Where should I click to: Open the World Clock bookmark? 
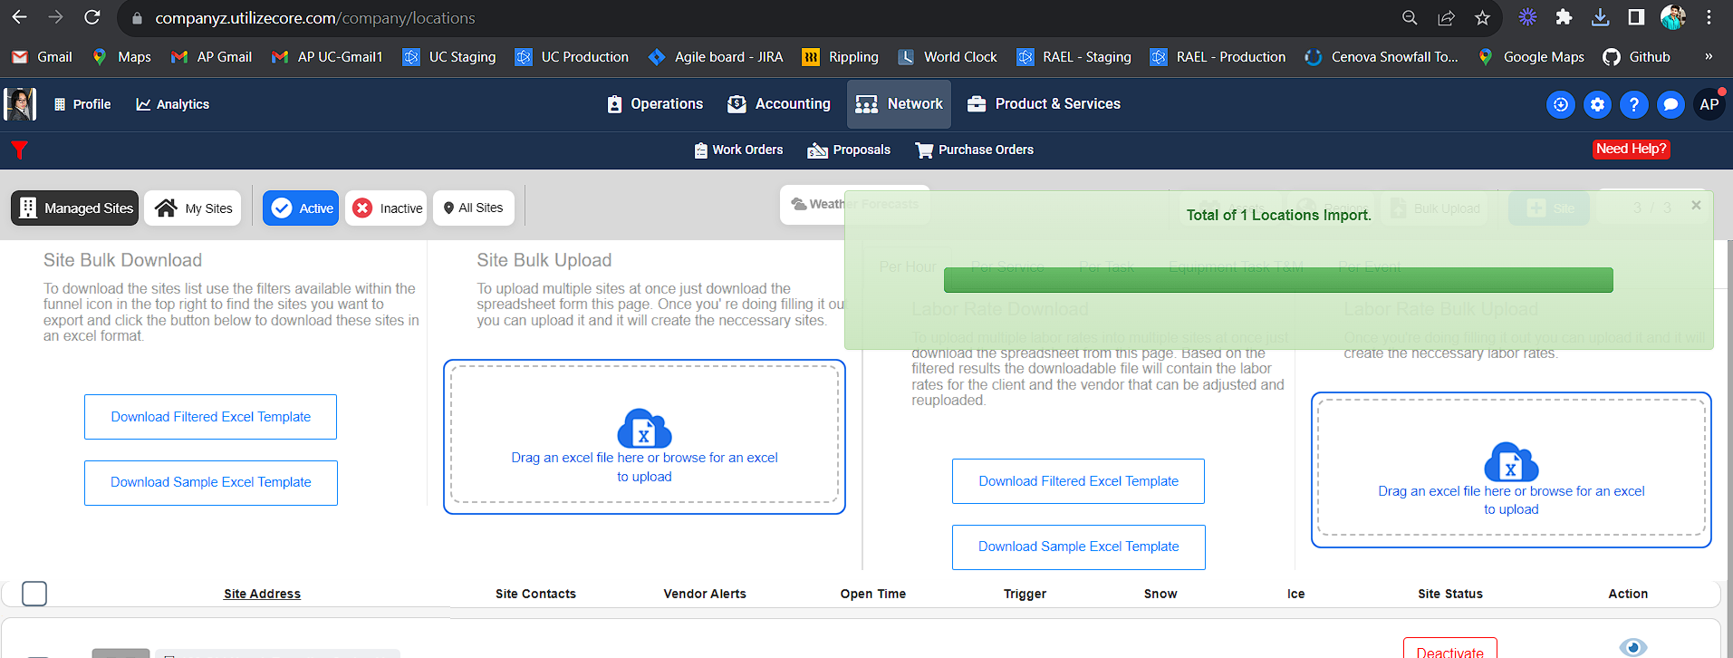[x=948, y=56]
